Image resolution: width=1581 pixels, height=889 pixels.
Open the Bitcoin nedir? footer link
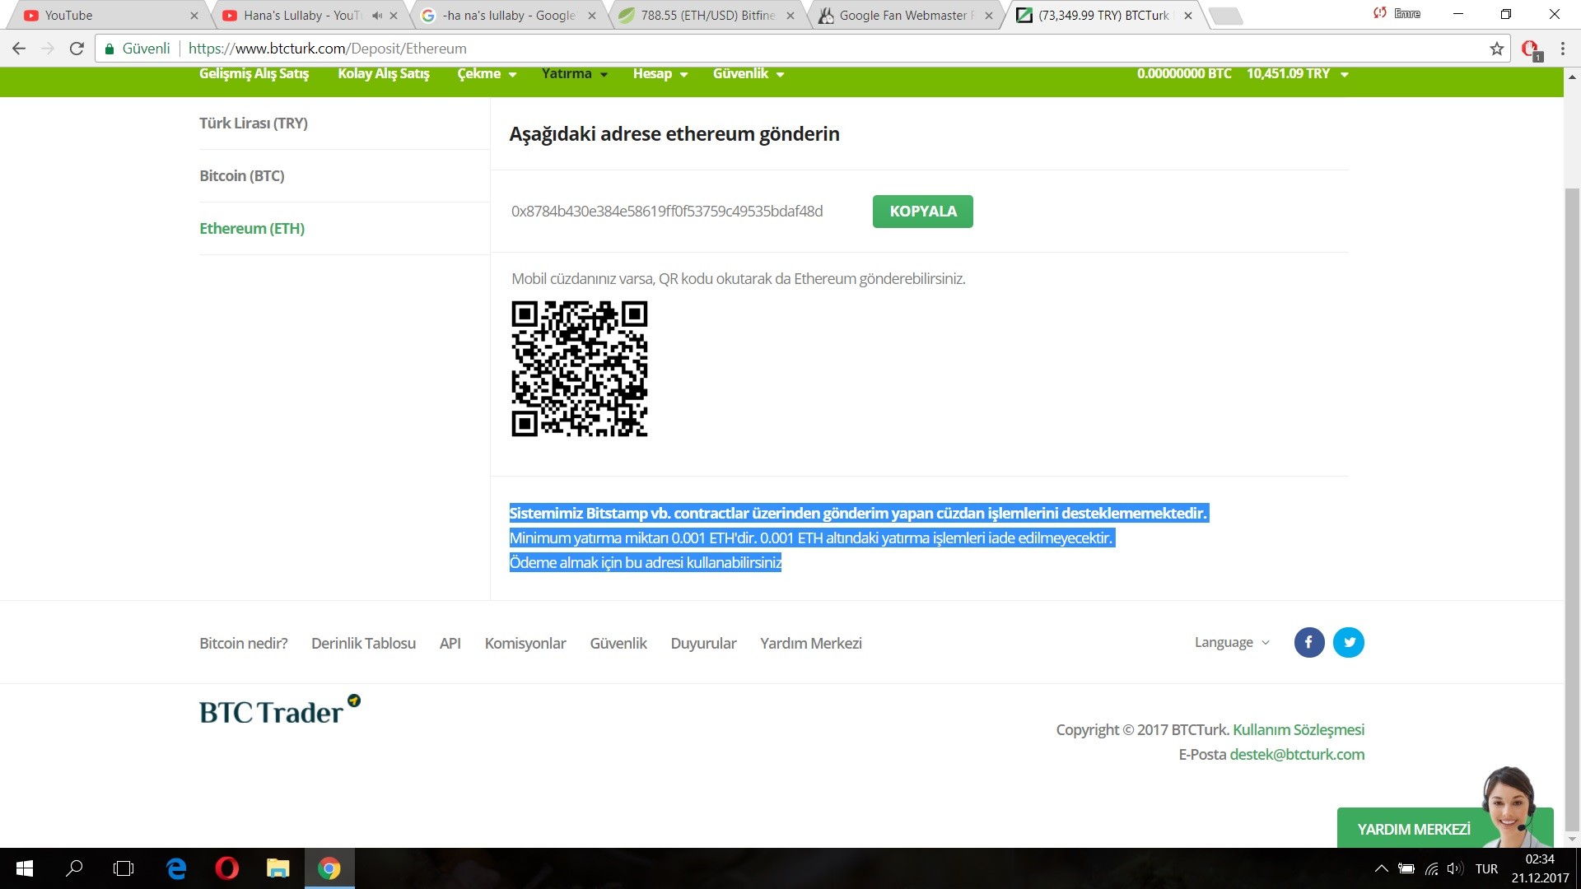pos(244,643)
